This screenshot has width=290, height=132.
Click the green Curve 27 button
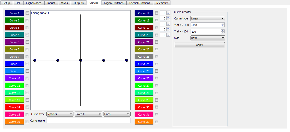pos(144,86)
